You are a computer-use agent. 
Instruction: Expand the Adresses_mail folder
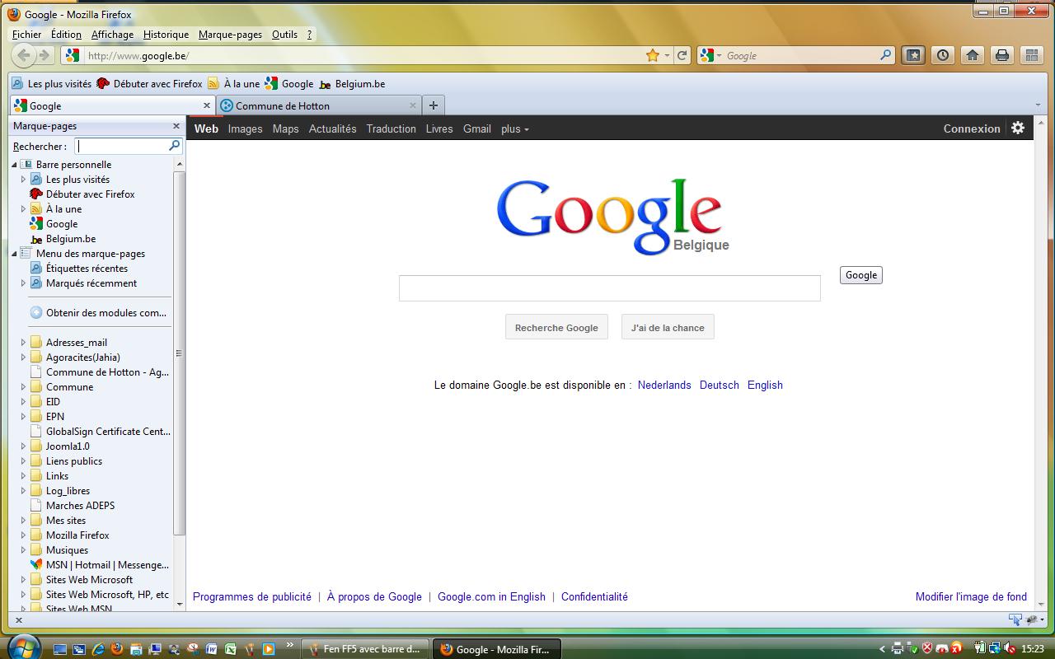click(x=23, y=343)
